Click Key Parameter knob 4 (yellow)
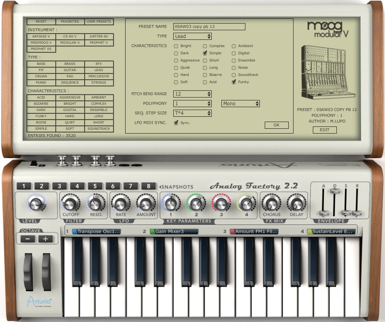The height and width of the screenshot is (322, 385). 246,203
